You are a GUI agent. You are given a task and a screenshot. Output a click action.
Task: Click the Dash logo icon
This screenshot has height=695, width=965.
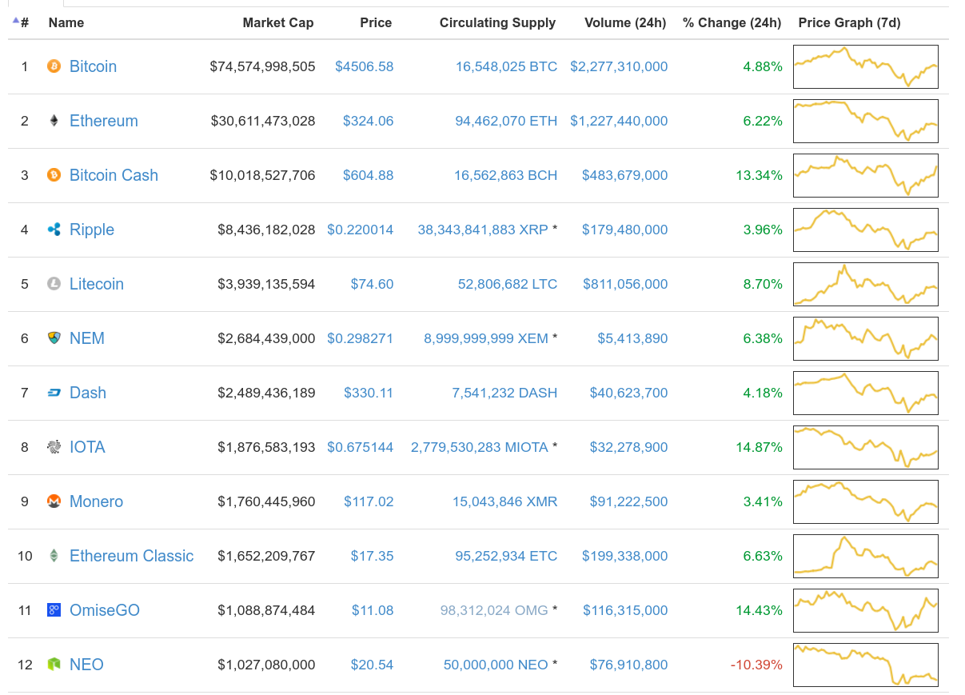click(54, 393)
